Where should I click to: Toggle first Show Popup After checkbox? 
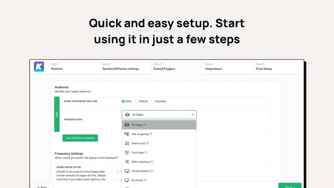click(x=118, y=171)
